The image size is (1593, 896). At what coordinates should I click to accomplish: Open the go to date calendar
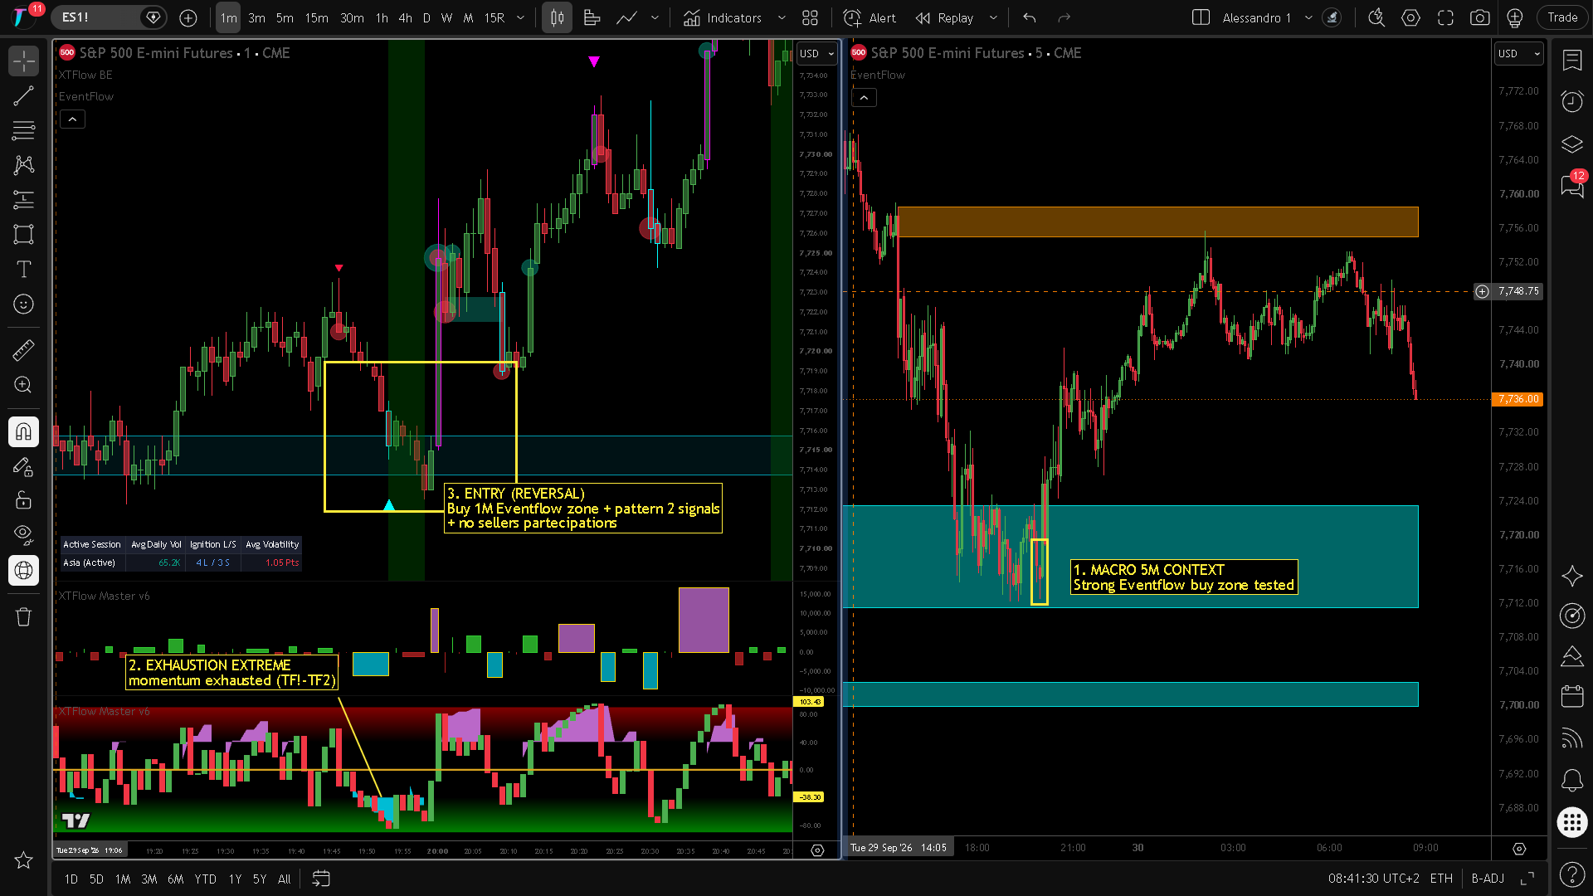(x=321, y=879)
